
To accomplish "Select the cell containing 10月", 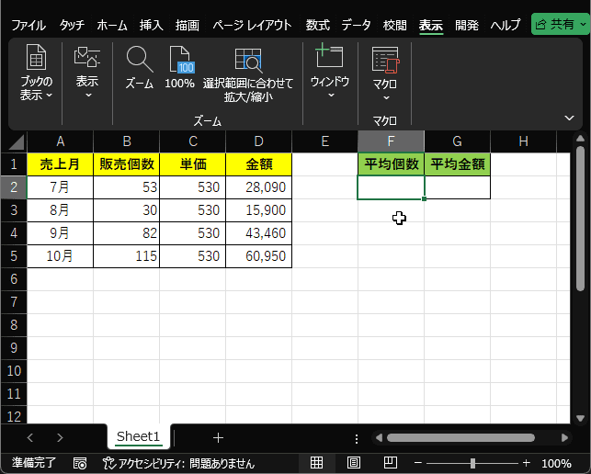I will (x=60, y=256).
